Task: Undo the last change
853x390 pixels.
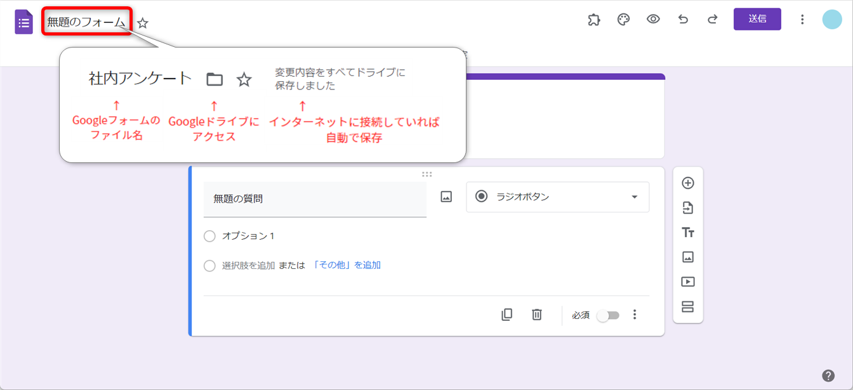Action: point(683,20)
